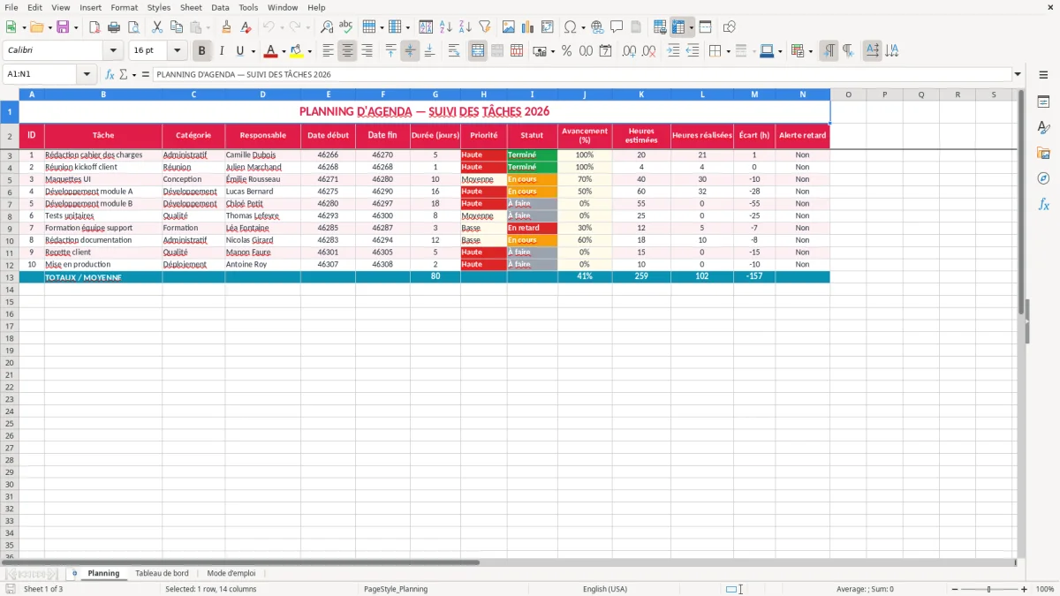This screenshot has width=1060, height=596.
Task: Sort ascending A to Z
Action: coord(446,27)
